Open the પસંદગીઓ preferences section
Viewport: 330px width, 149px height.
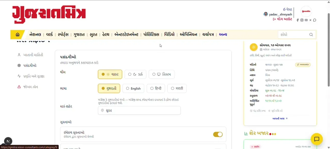27,66
